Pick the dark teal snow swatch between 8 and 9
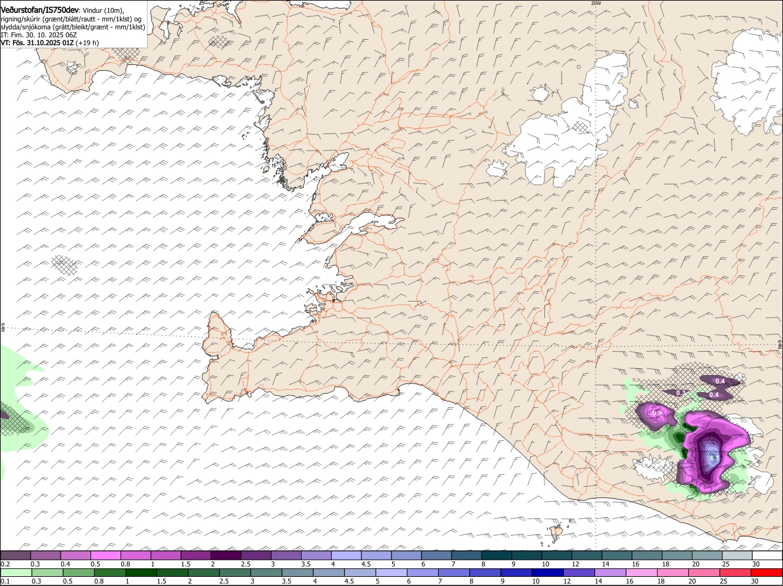The height and width of the screenshot is (586, 783). [x=497, y=555]
